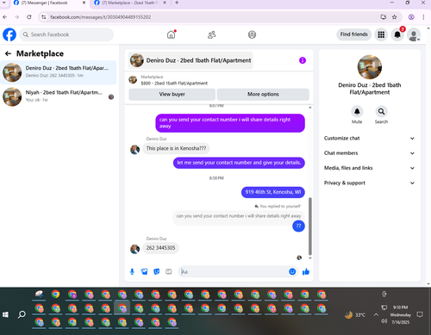Open the account profile picture menu
Viewport: 431px width, 335px height.
tap(414, 34)
